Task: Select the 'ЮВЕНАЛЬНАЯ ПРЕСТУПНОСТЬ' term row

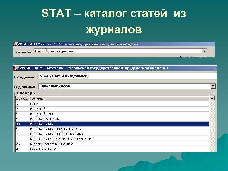Action: (x=112, y=129)
